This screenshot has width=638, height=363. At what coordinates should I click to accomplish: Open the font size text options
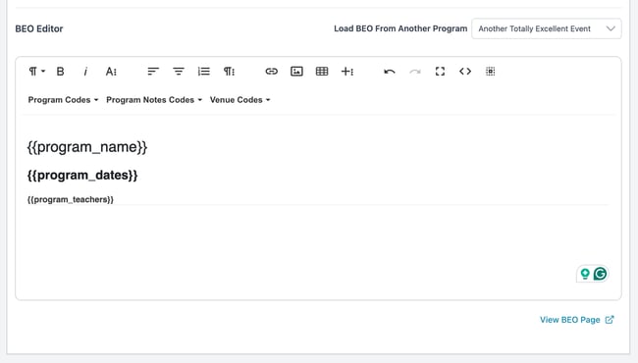tap(111, 72)
